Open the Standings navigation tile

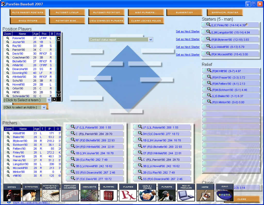point(31,193)
